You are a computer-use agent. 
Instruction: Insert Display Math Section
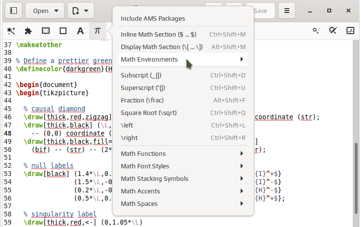tap(183, 47)
